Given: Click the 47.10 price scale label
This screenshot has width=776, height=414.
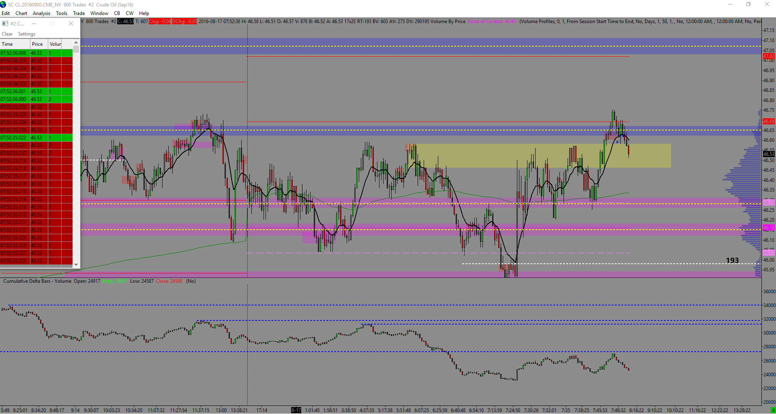Looking at the screenshot, I should tap(769, 41).
